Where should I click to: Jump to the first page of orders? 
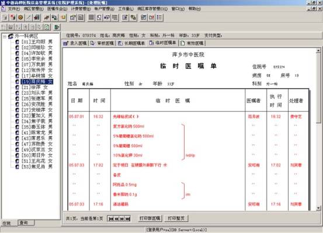click(110, 219)
